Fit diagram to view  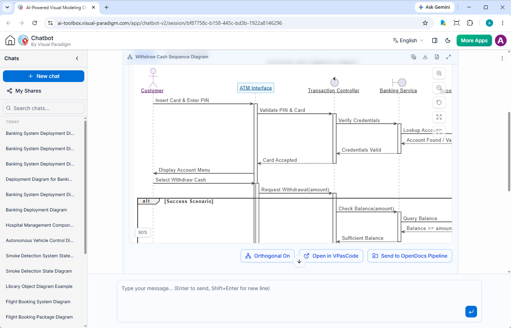click(x=439, y=117)
